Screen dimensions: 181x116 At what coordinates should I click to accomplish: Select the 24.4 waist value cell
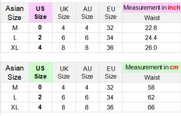152,38
